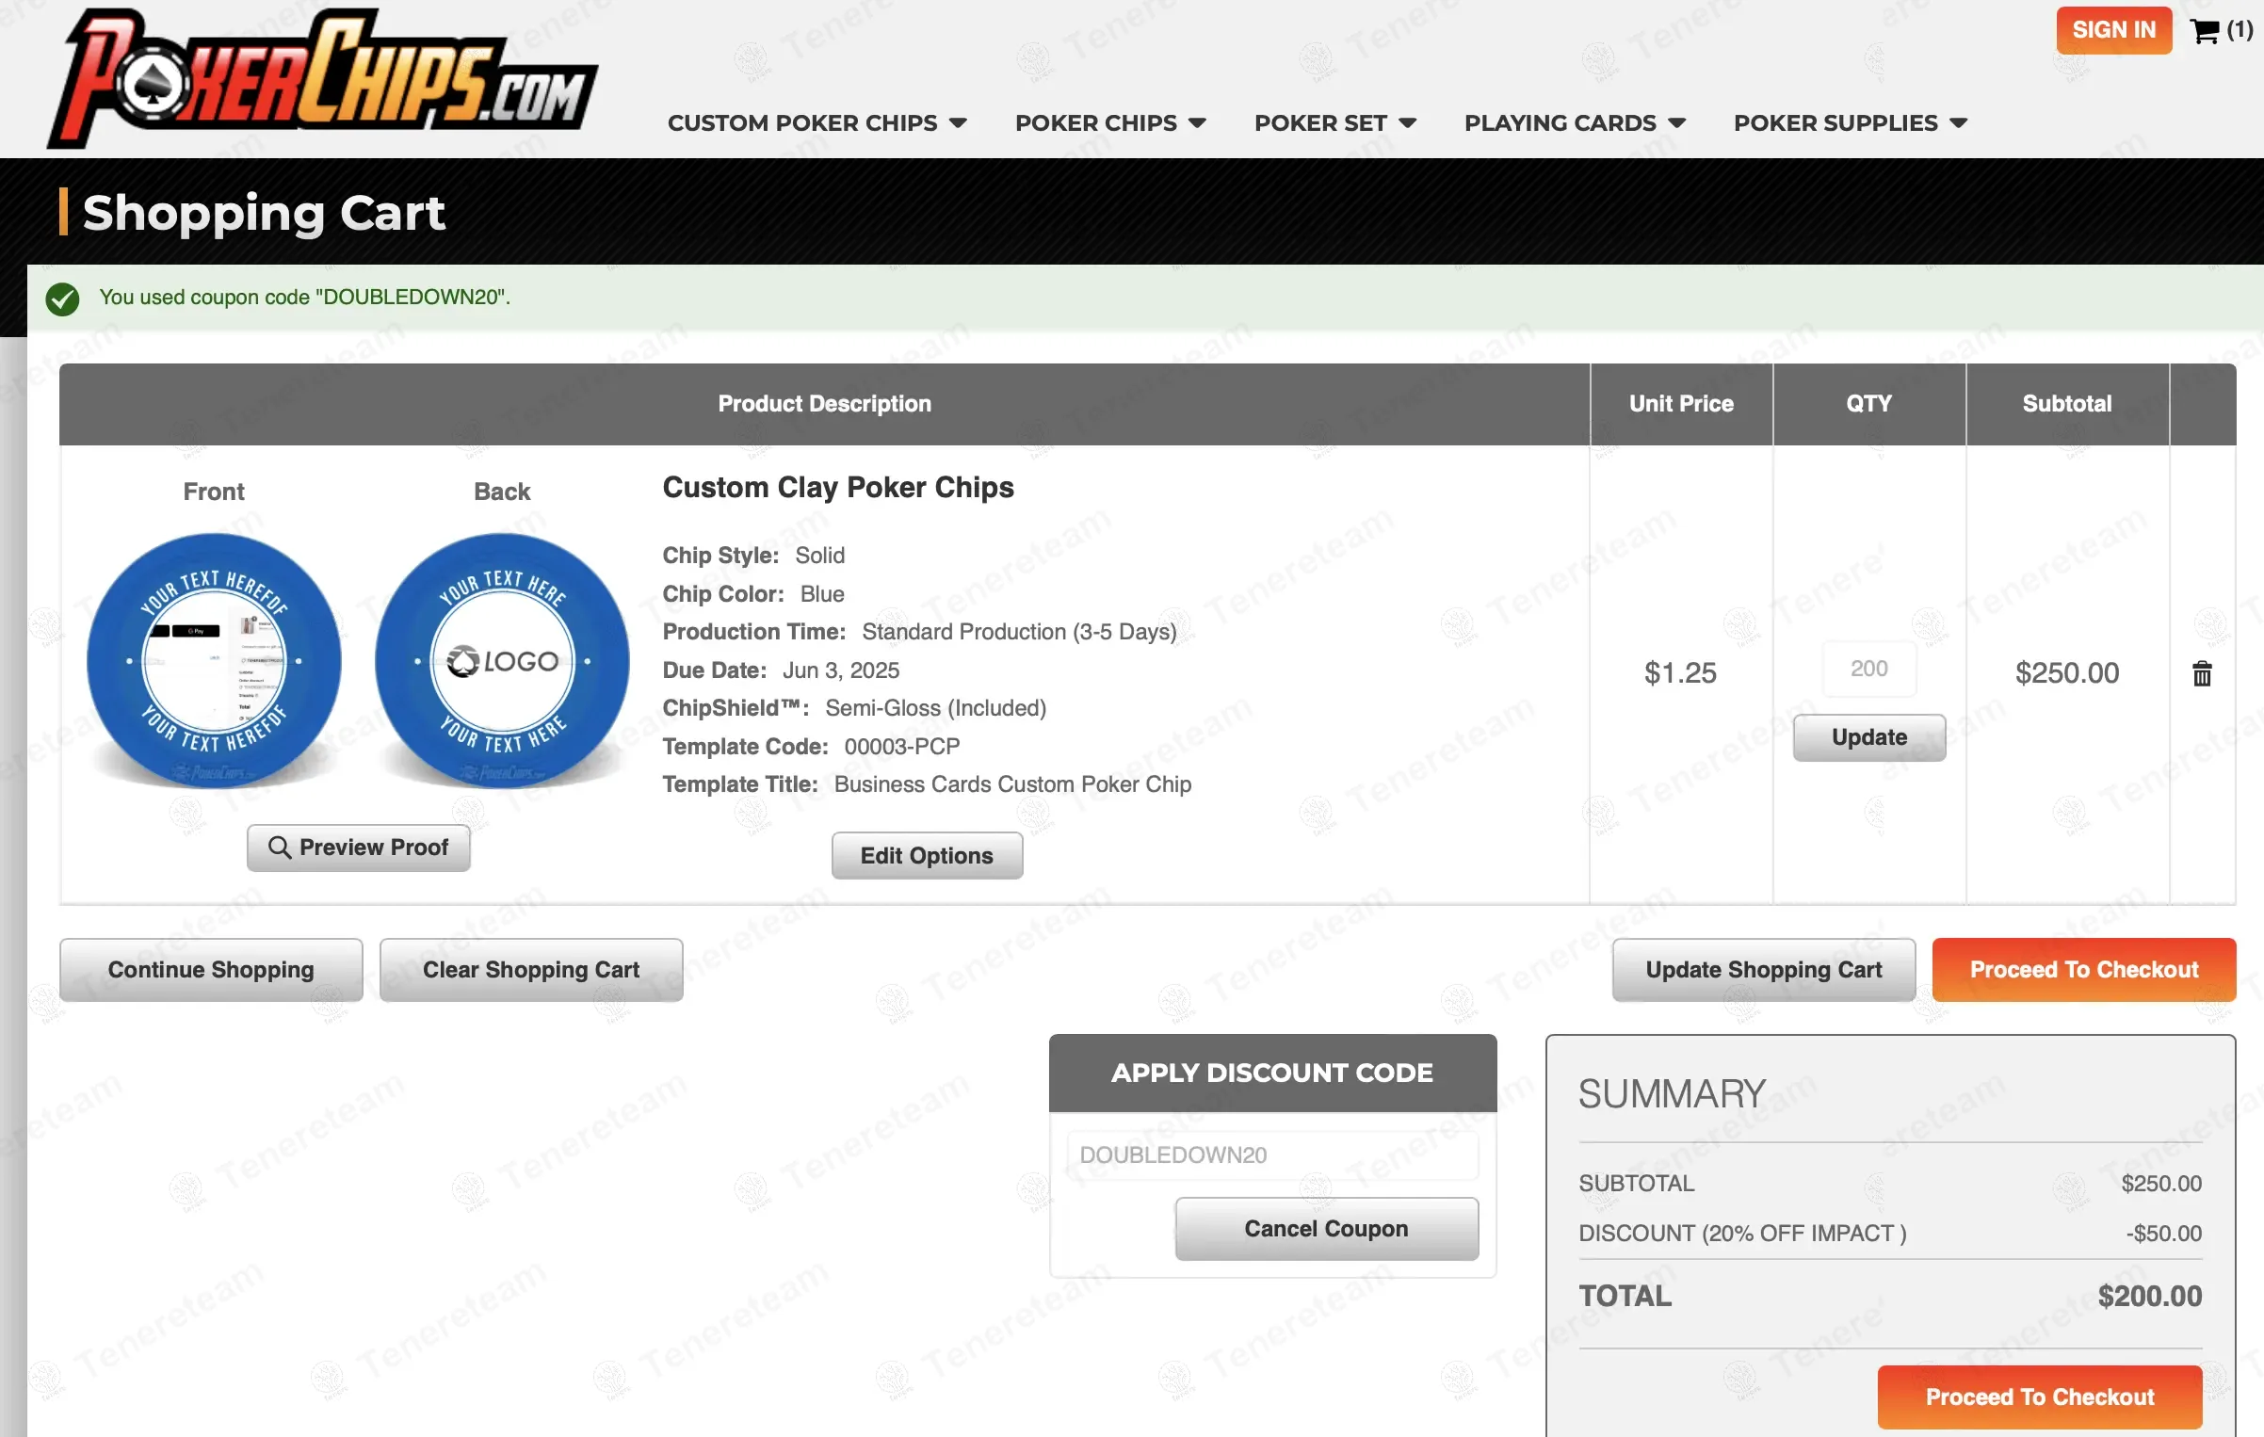This screenshot has height=1437, width=2264.
Task: Click the quantity field showing 200
Action: 1868,669
